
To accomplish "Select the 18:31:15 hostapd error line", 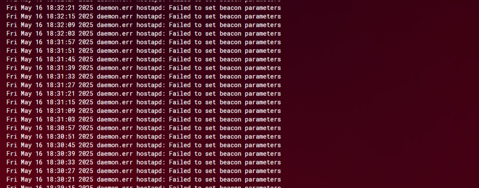I will [144, 102].
